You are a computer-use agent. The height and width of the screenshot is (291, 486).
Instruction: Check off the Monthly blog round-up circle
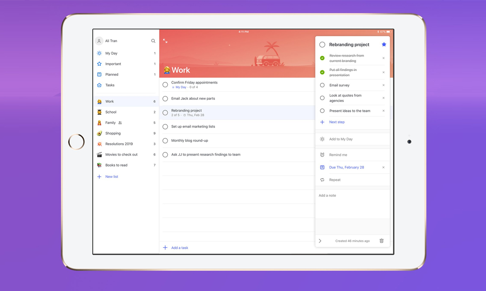165,141
